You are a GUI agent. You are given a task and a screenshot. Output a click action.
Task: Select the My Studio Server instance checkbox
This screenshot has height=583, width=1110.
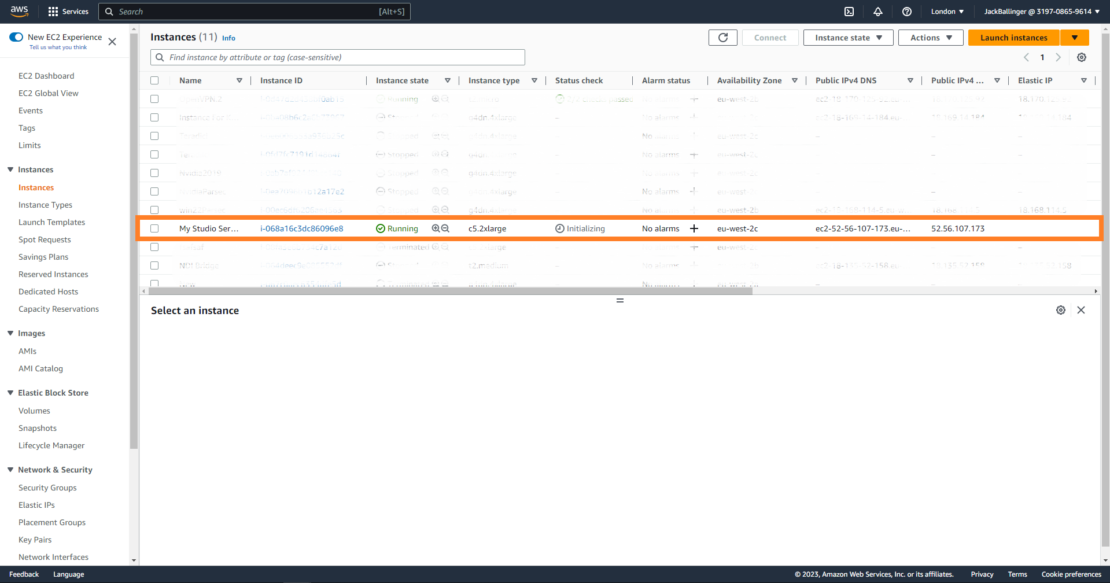click(x=154, y=228)
